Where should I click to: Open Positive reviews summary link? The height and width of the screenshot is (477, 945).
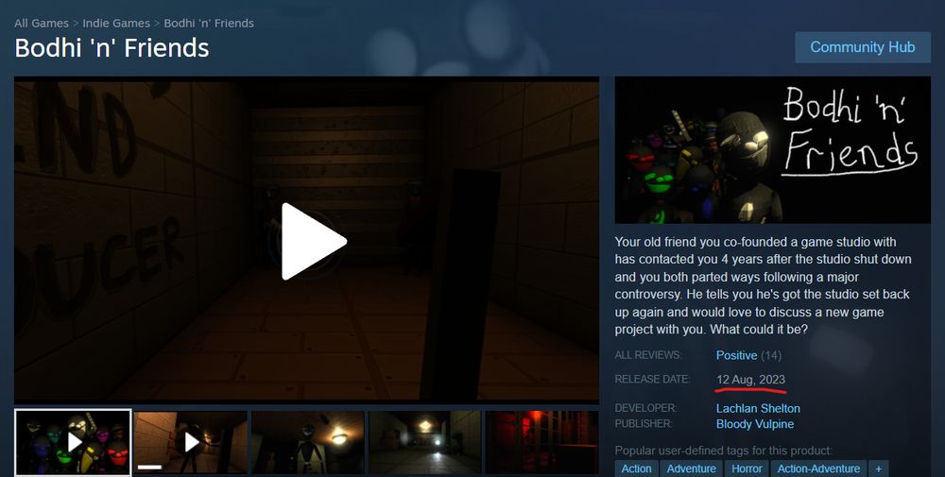click(736, 355)
